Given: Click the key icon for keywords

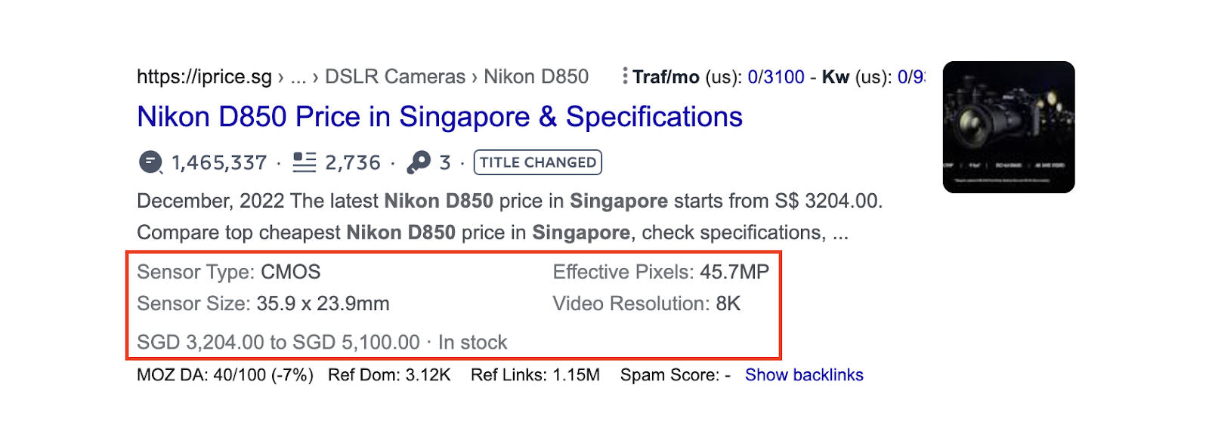Looking at the screenshot, I should click(x=419, y=162).
